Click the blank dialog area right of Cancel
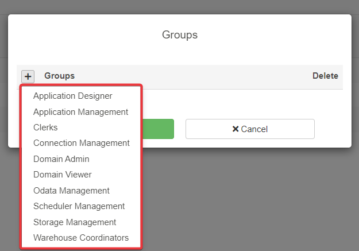 [x=332, y=129]
